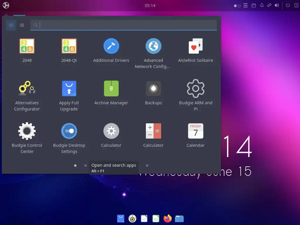The image size is (300, 225).
Task: Start AisleRiot Solitaire
Action: (x=195, y=50)
